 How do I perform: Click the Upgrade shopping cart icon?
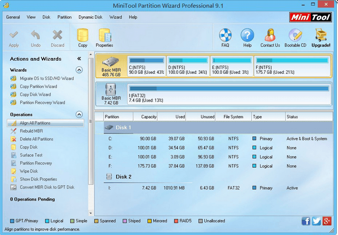321,35
